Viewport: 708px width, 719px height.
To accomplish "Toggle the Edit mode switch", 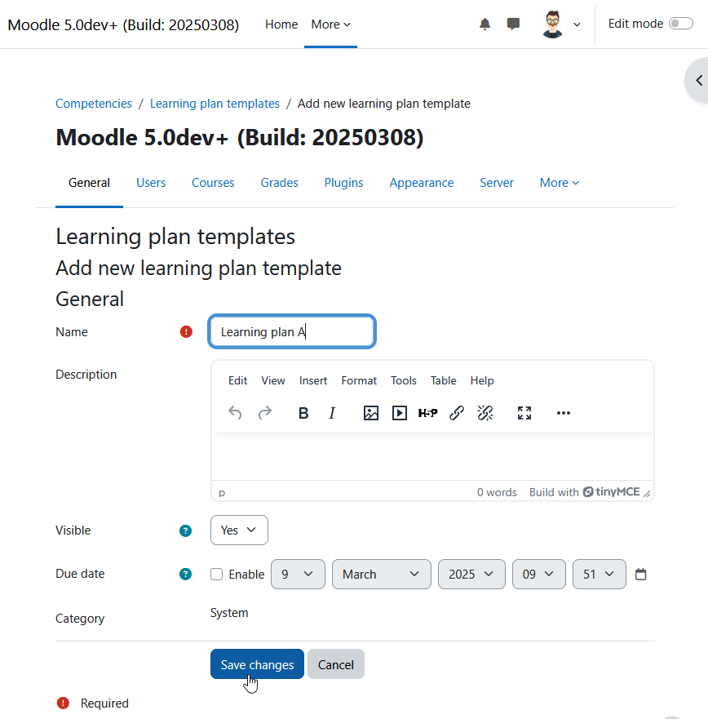I will pyautogui.click(x=680, y=24).
